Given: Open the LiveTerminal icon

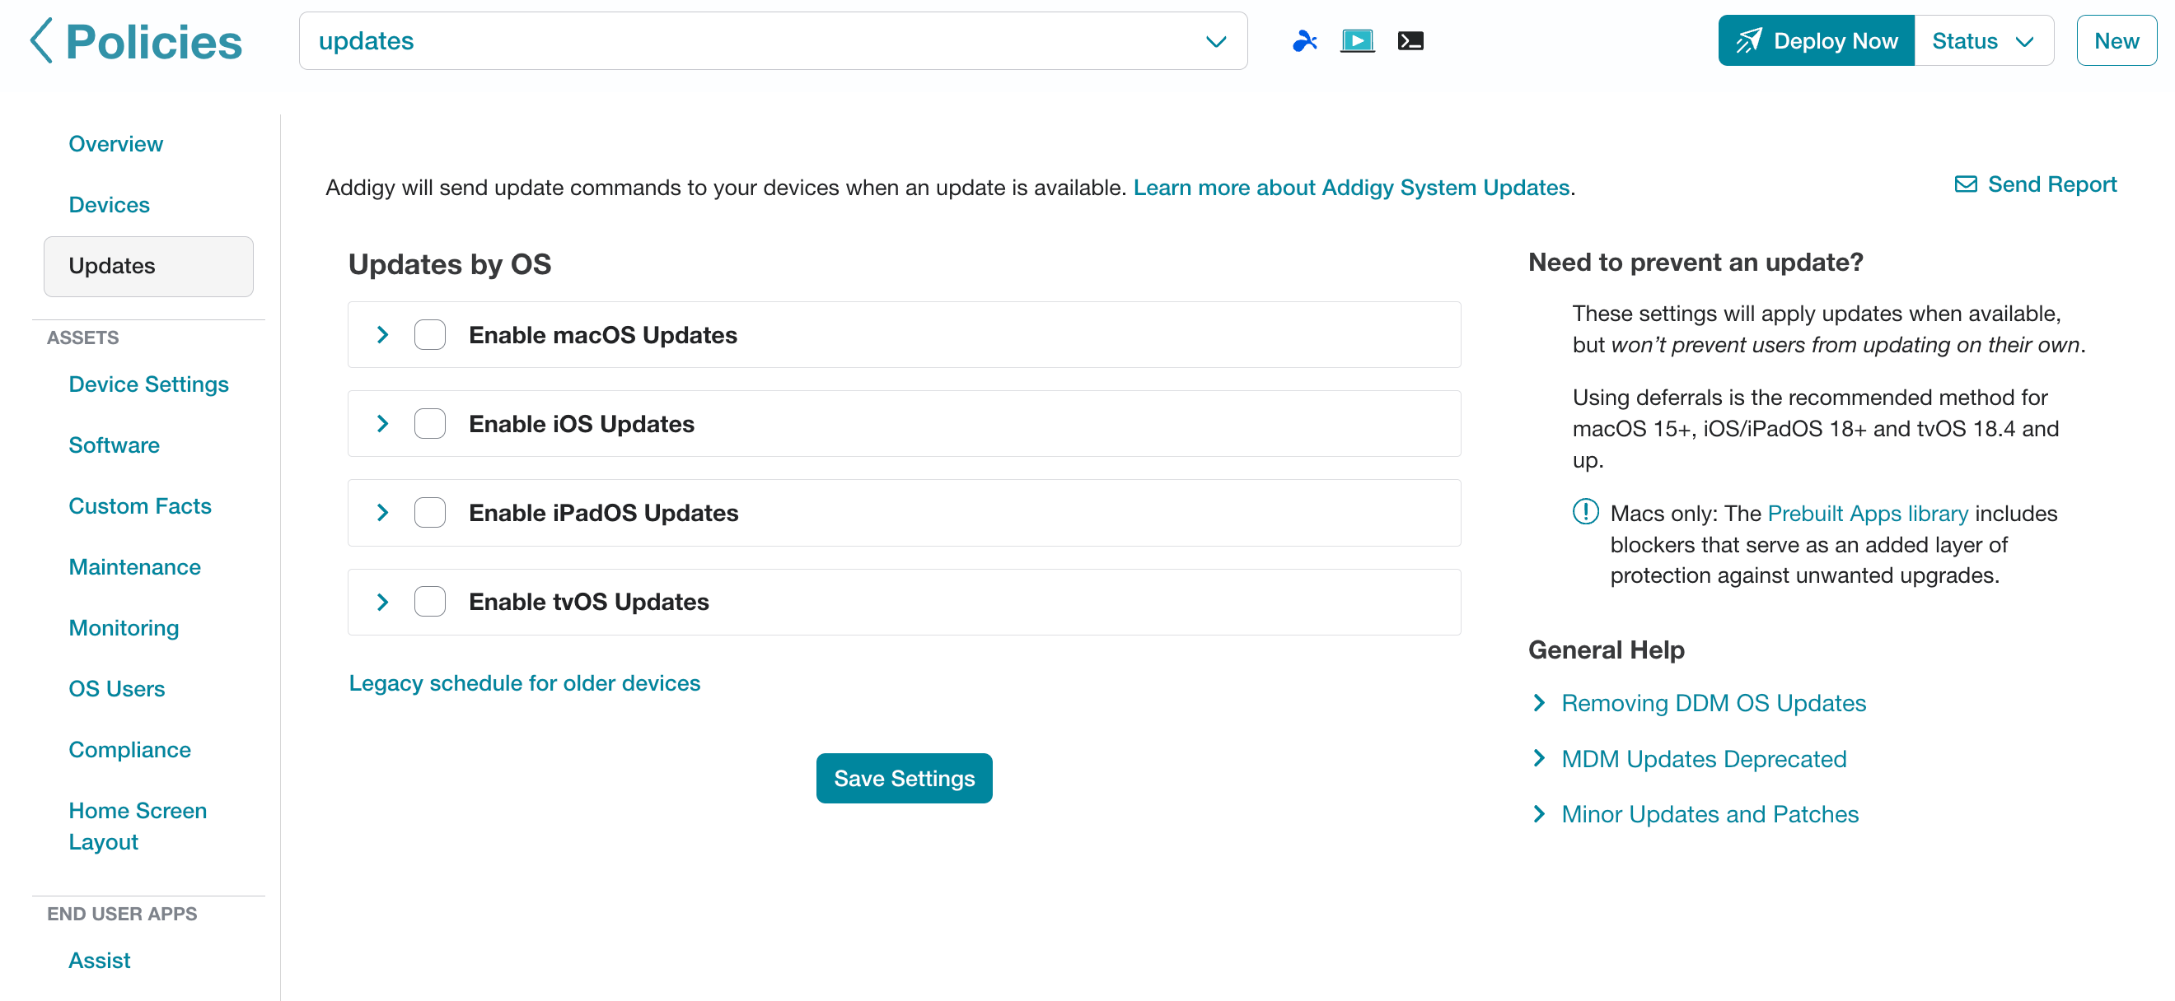Looking at the screenshot, I should tap(1410, 40).
